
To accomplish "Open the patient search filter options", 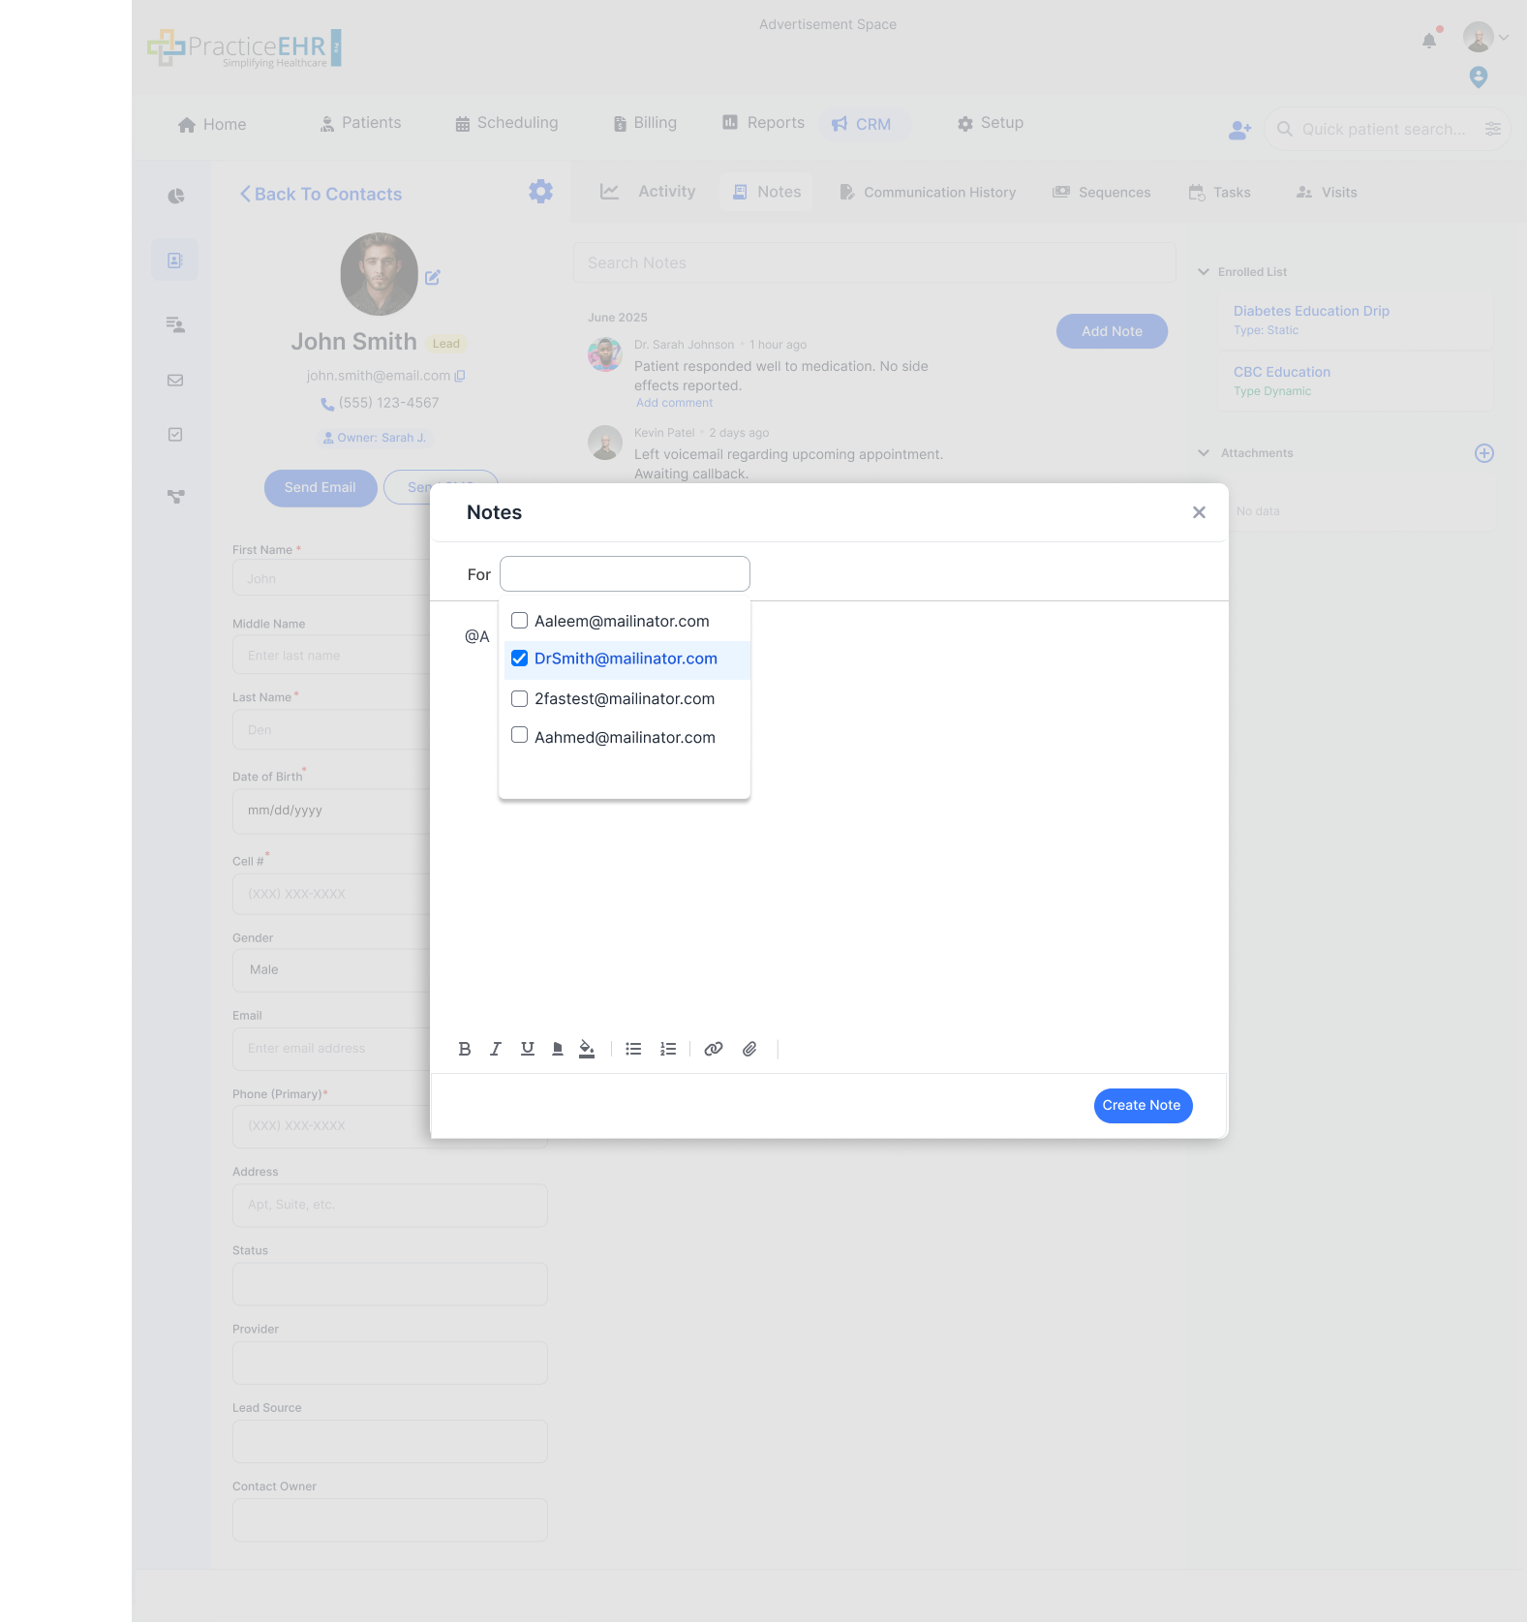I will [1493, 129].
